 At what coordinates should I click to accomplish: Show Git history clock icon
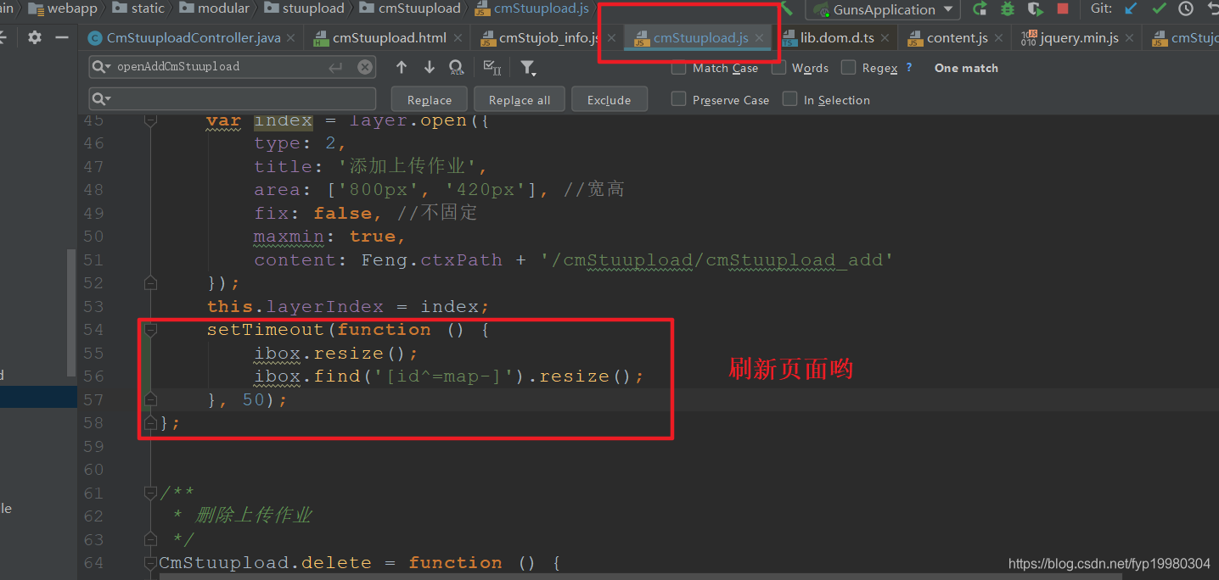pyautogui.click(x=1187, y=9)
